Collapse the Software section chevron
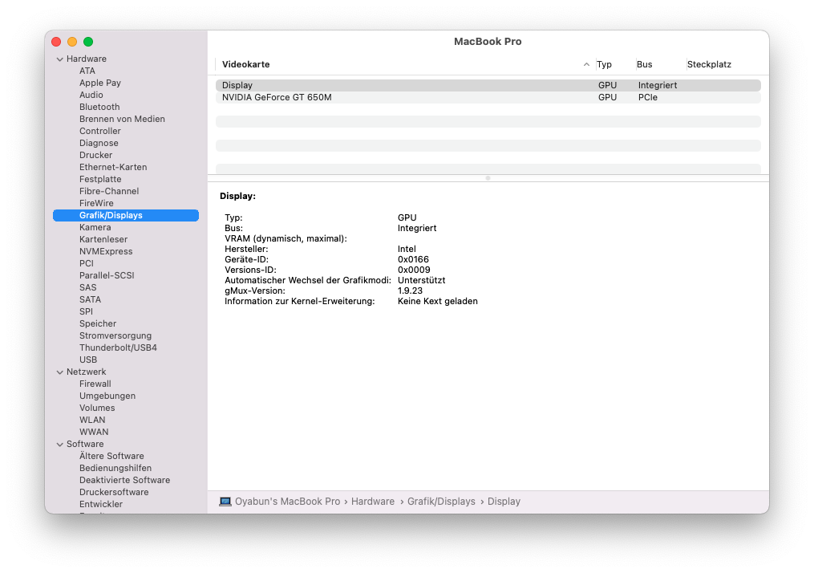This screenshot has height=573, width=814. click(x=59, y=445)
